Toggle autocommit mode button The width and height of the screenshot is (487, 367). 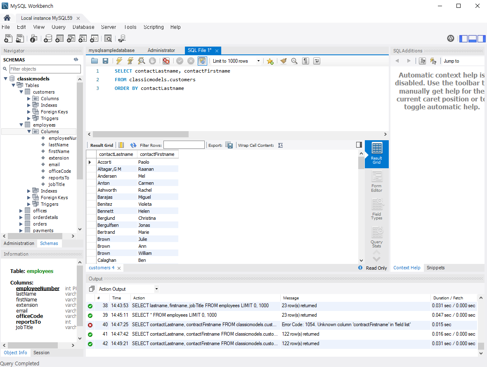[202, 61]
